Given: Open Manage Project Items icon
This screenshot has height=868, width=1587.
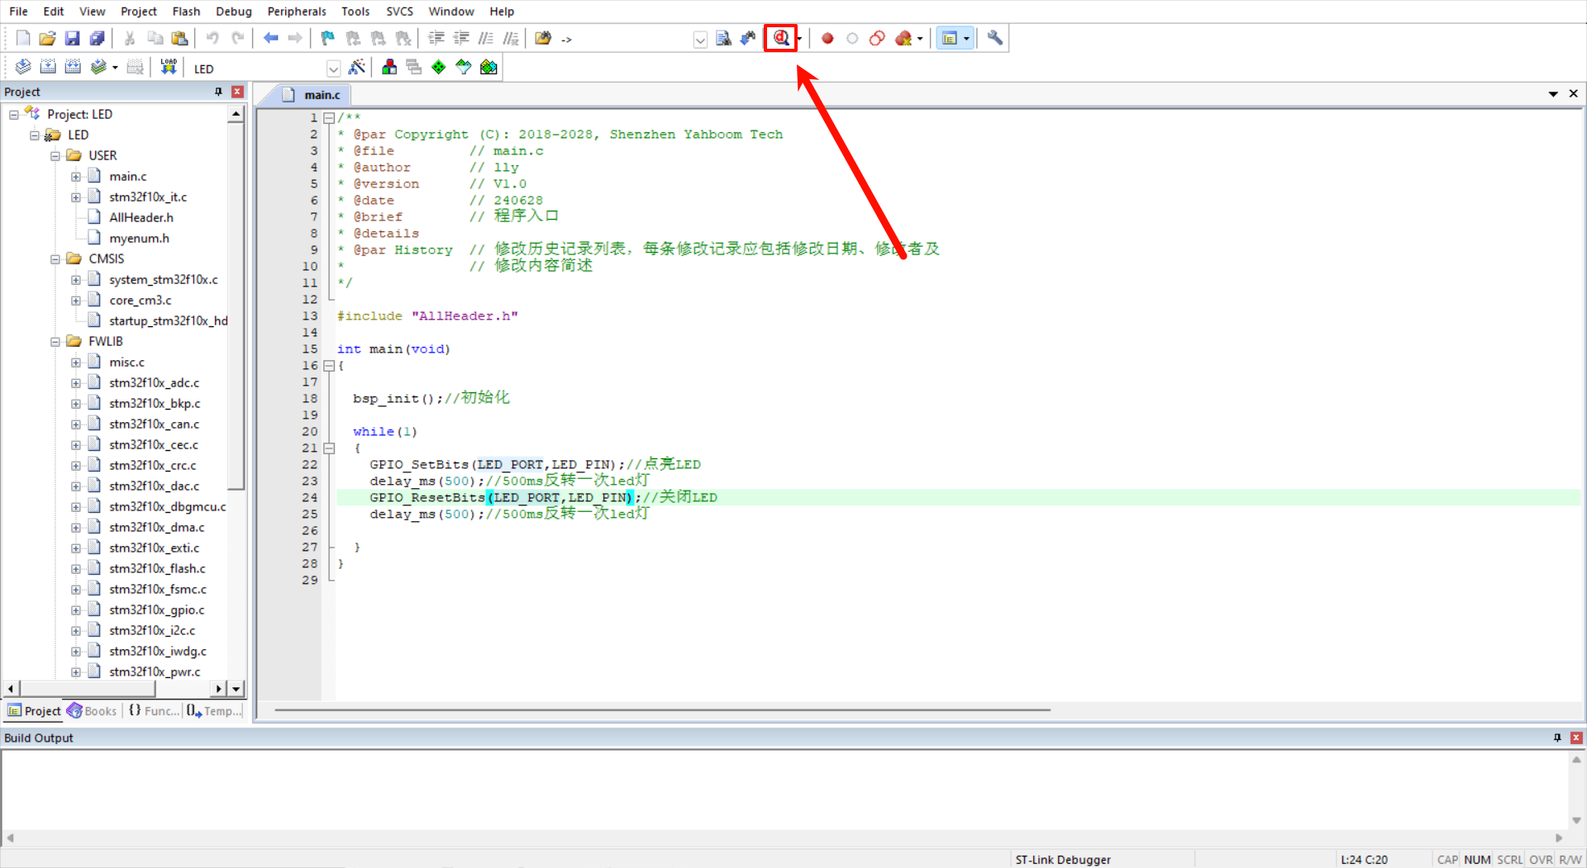Looking at the screenshot, I should coord(389,68).
